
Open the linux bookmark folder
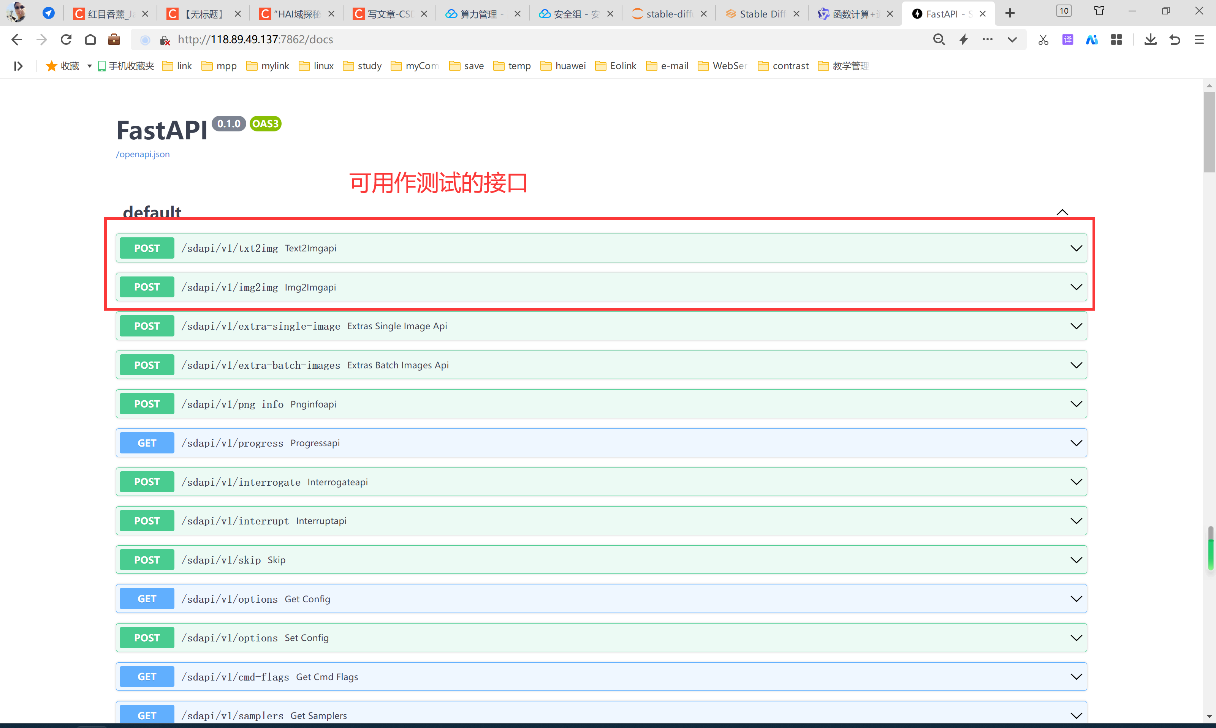(316, 66)
